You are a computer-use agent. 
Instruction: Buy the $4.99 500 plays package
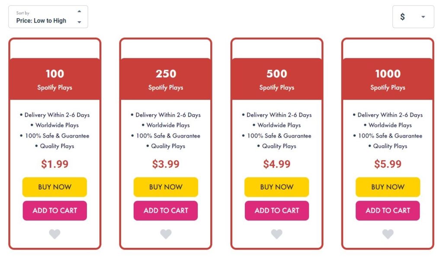pyautogui.click(x=277, y=187)
